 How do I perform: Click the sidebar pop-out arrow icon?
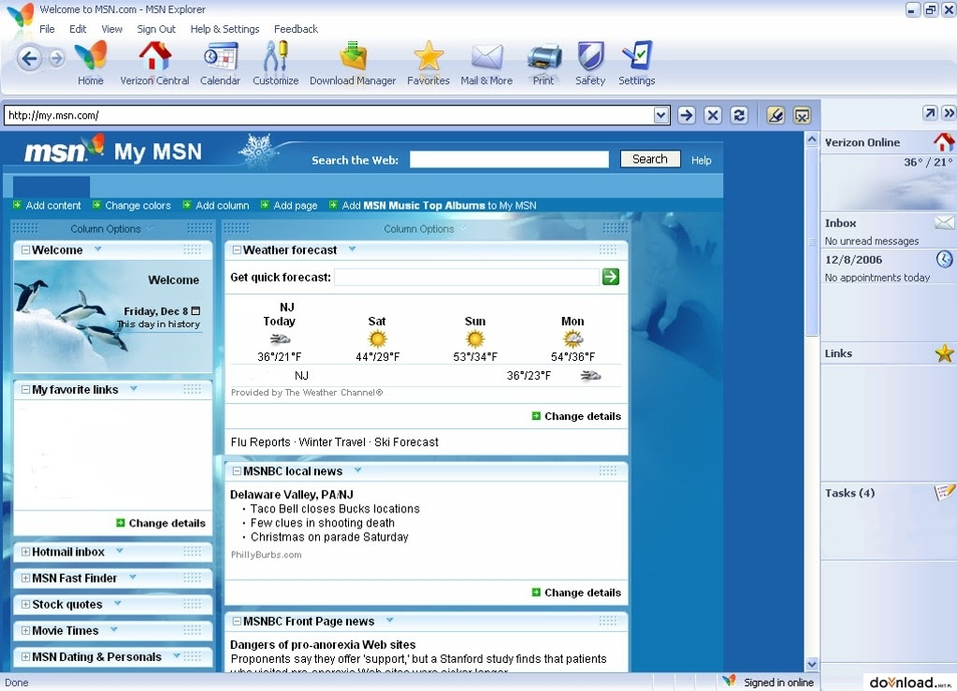(x=930, y=113)
